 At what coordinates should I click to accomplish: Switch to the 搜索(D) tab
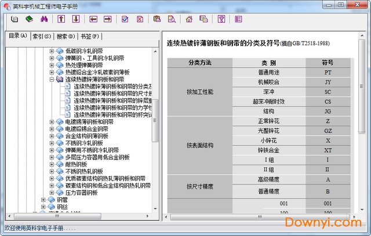[x=64, y=36]
